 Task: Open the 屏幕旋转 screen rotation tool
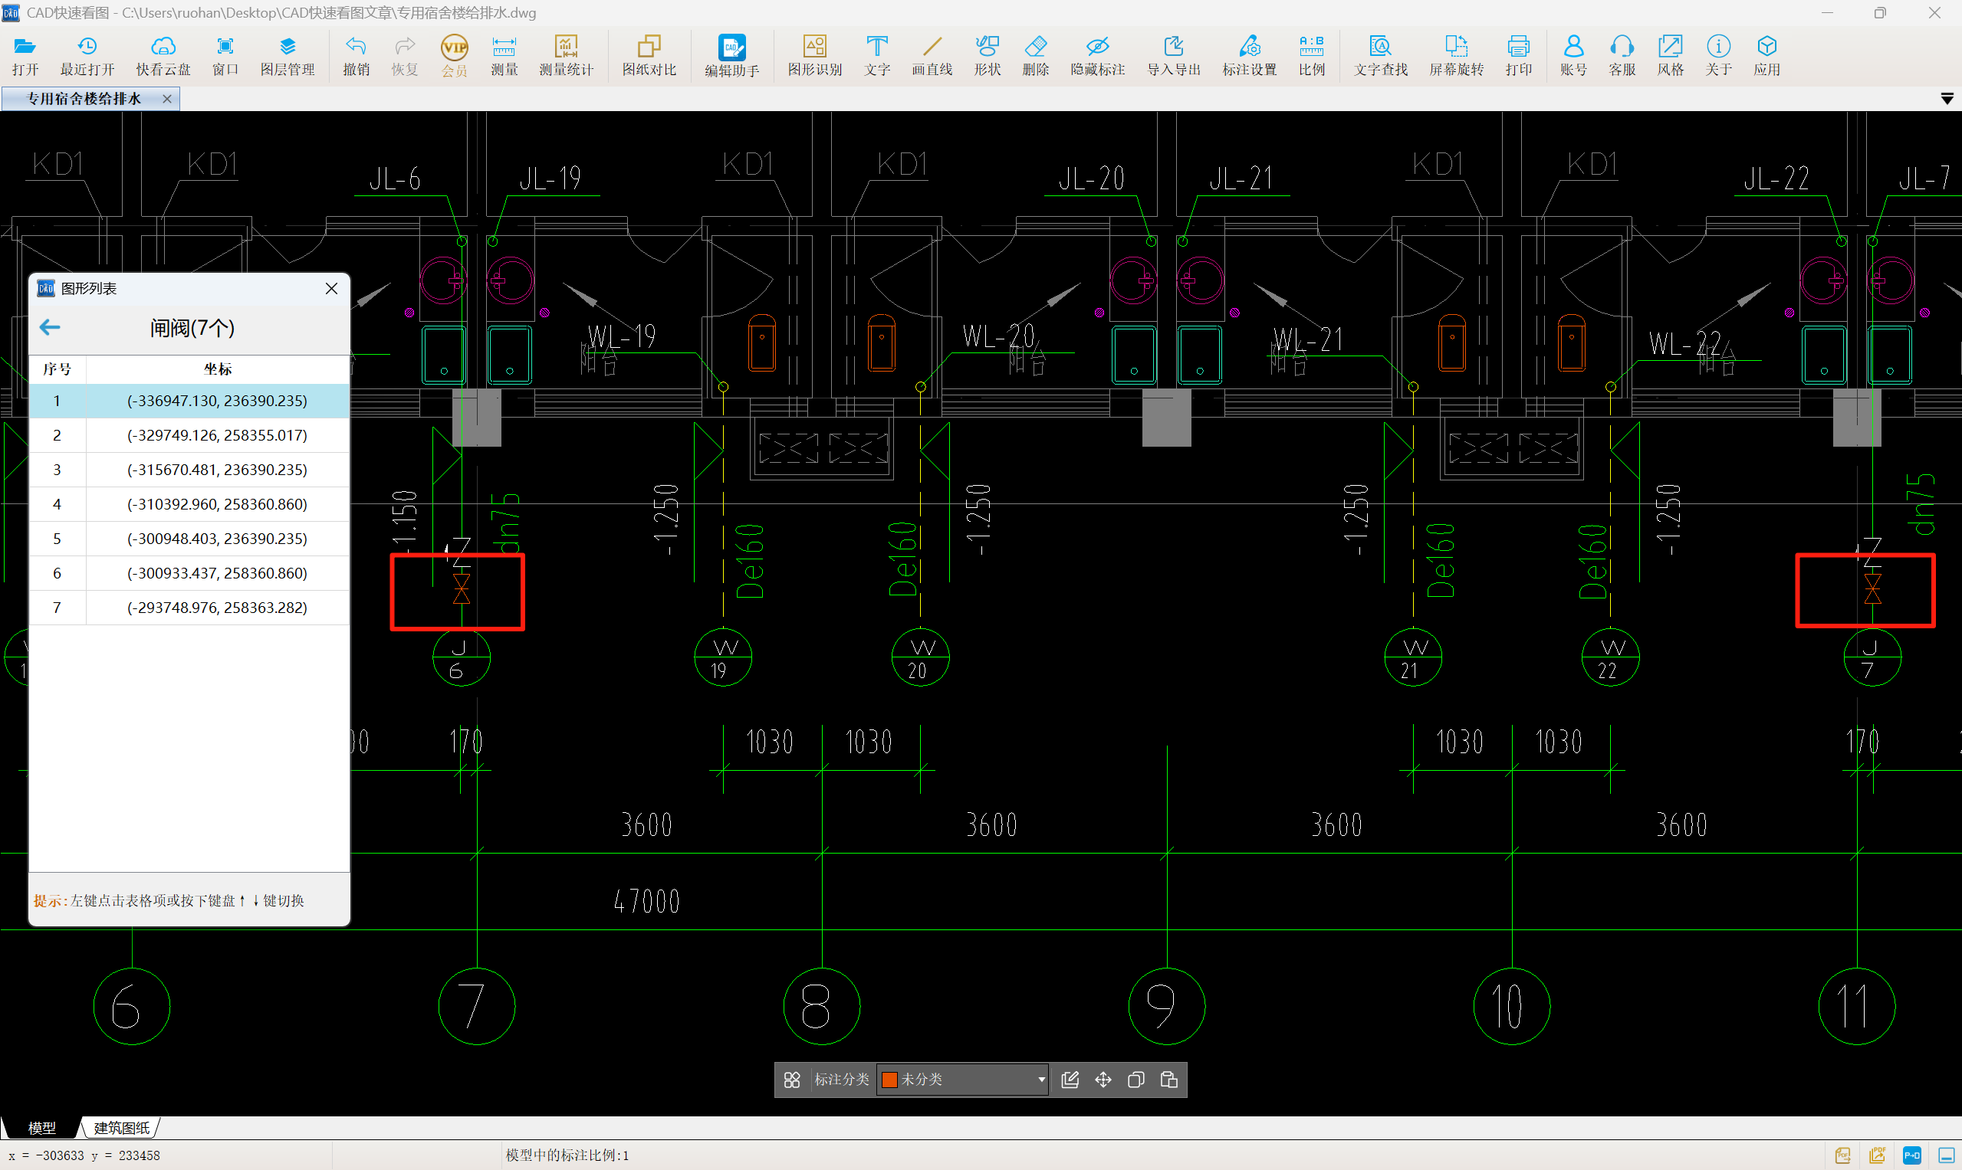point(1455,55)
